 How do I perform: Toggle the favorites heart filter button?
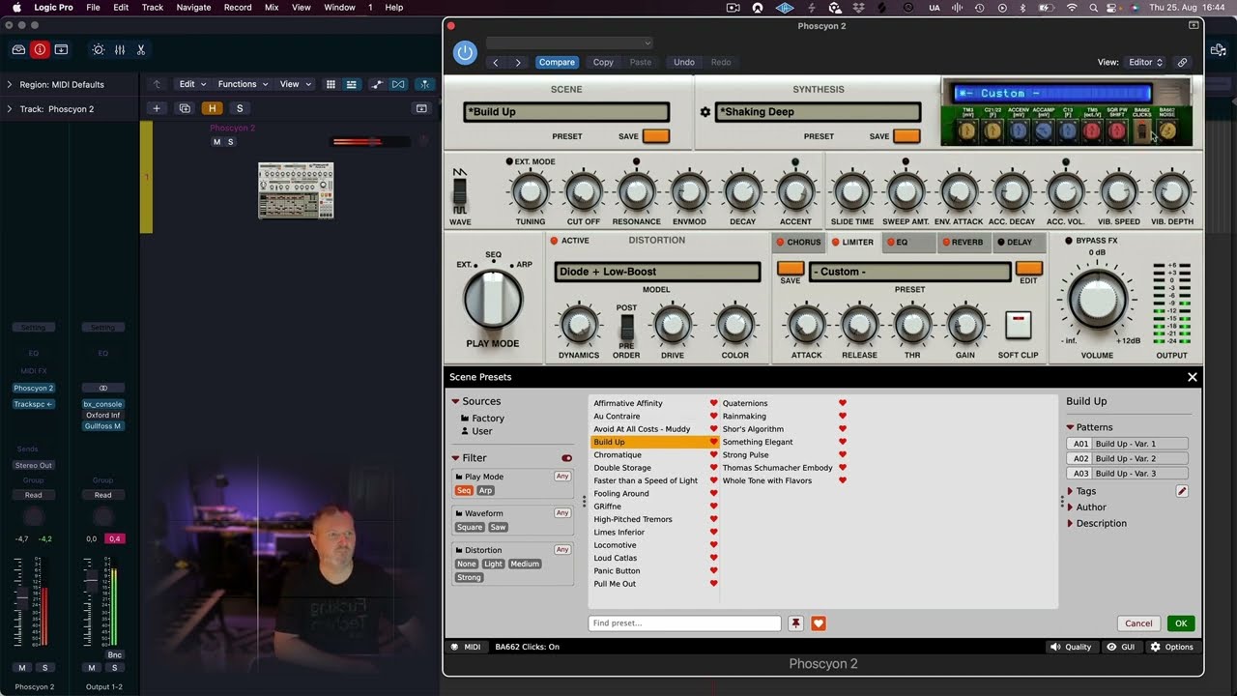(818, 623)
